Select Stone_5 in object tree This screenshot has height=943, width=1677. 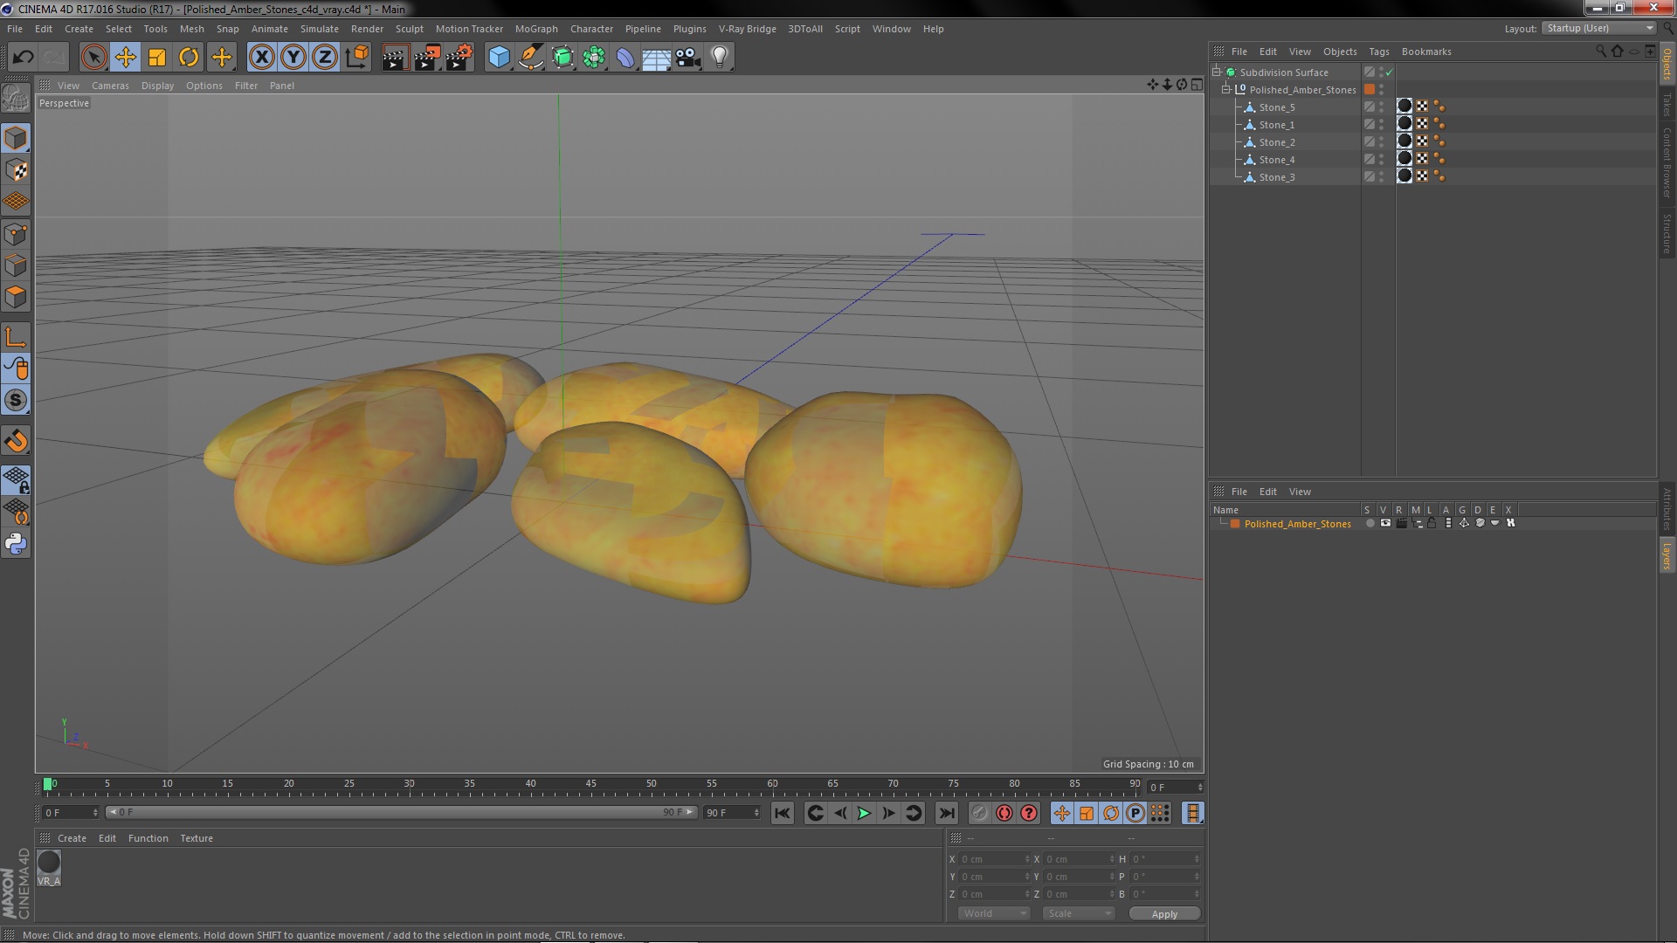coord(1276,107)
